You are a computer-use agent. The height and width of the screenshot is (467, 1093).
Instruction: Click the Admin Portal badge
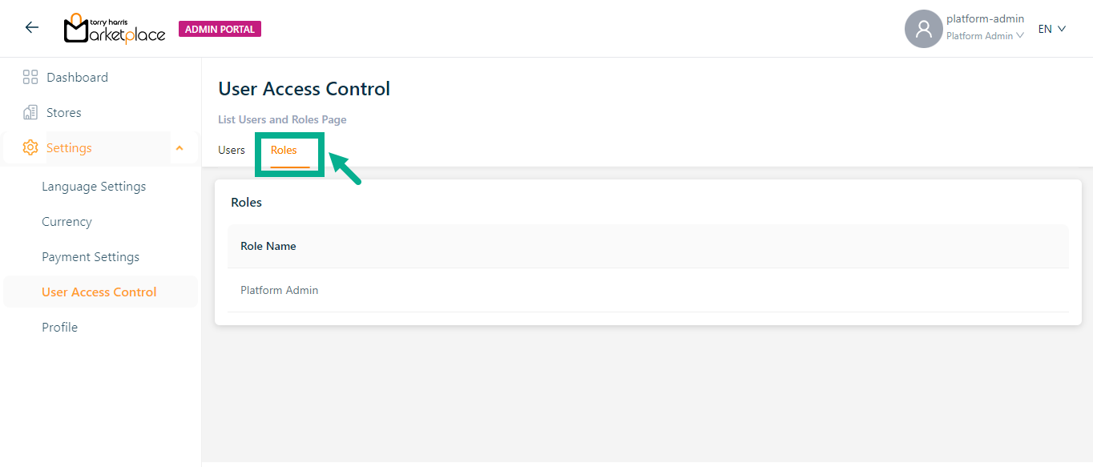coord(220,30)
